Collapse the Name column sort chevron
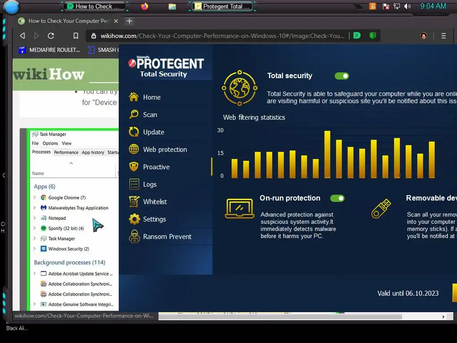 (71, 163)
